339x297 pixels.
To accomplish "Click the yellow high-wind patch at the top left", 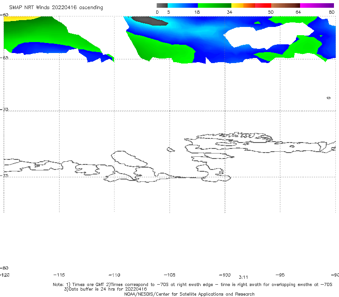I will pyautogui.click(x=21, y=19).
